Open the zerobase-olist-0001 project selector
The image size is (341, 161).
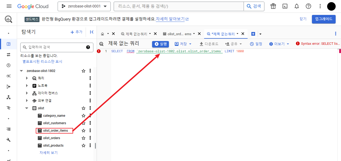point(84,6)
